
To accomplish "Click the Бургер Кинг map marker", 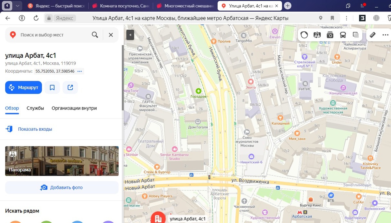I will tap(311, 200).
